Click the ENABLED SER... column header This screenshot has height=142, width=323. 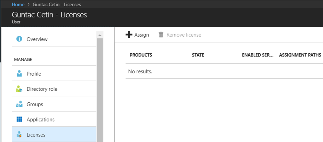258,55
